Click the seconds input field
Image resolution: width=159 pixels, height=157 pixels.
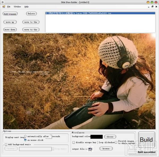click(50, 137)
